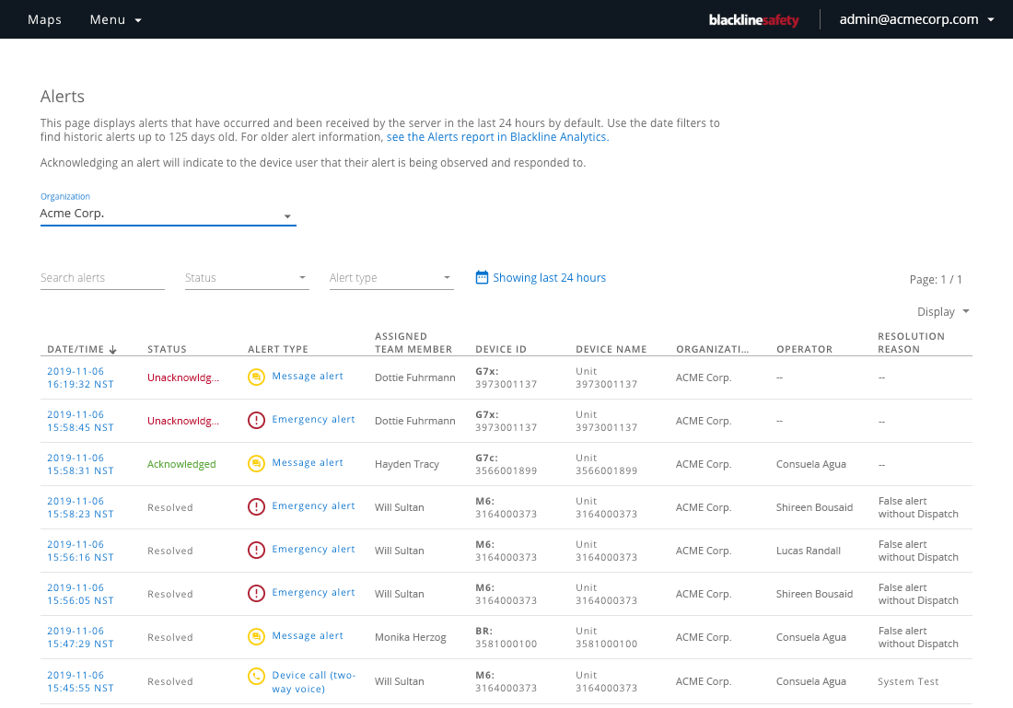This screenshot has width=1013, height=708.
Task: Click the Message alert icon in Hayden Tracy's row
Action: (256, 463)
